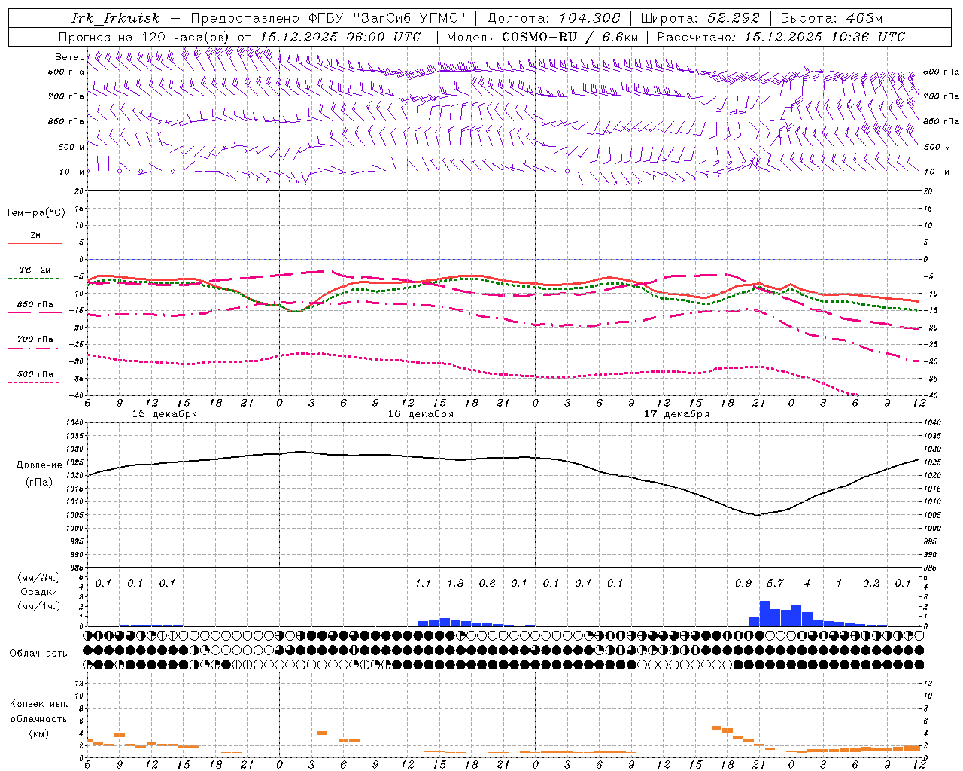Click the Давление pressure panel label
The height and width of the screenshot is (771, 963).
[x=39, y=465]
